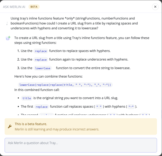Screen dimensions: 162x156
Task: Click the user icon beside the question
Action: pos(7,24)
